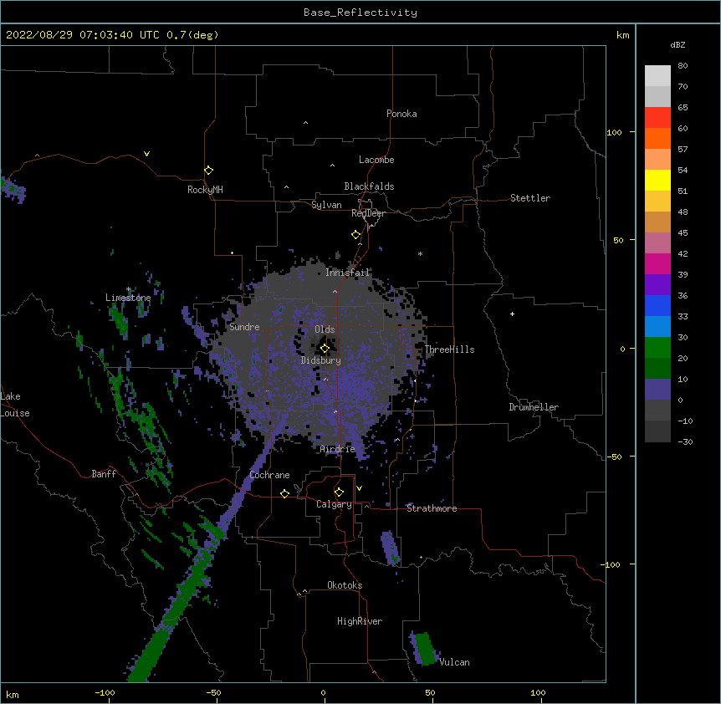Screen dimensions: 721x704
Task: Select the blue 33-36 dBZ legend swatch
Action: tap(657, 306)
